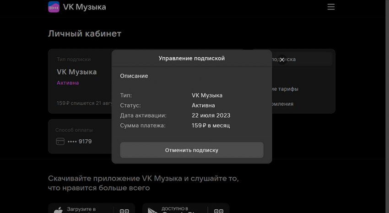The height and width of the screenshot is (213, 389).
Task: Click the VK Музыка logo icon
Action: pos(54,7)
